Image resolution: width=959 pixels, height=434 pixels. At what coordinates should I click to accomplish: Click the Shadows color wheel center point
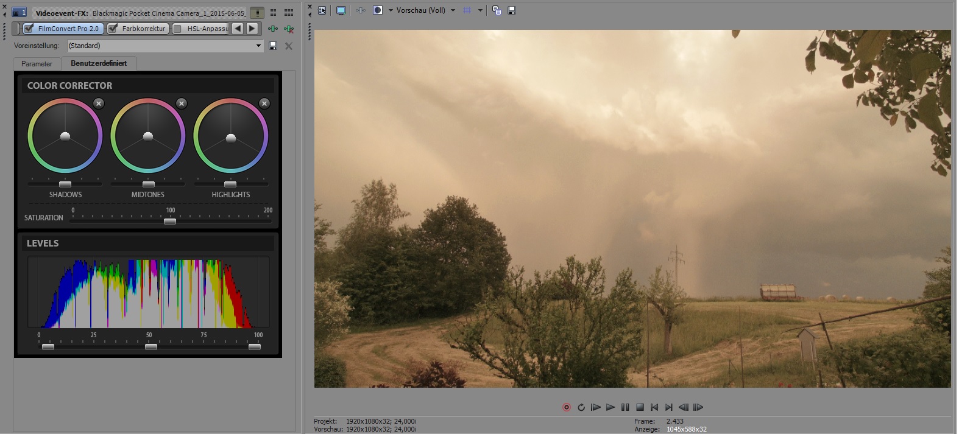(x=65, y=136)
